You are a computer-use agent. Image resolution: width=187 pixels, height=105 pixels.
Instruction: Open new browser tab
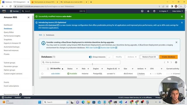click(91, 2)
